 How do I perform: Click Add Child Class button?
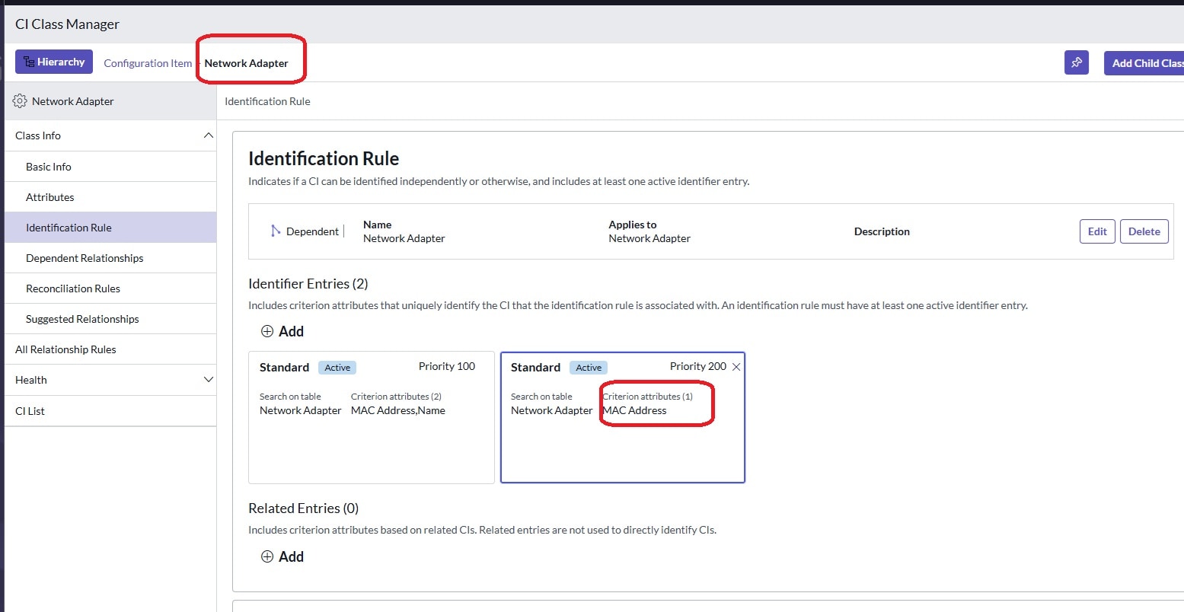[x=1144, y=62]
